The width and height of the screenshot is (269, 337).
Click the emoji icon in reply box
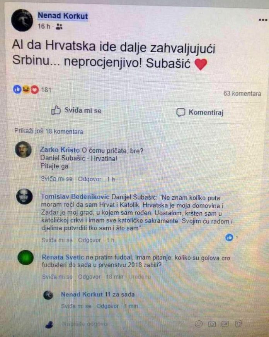coord(198,324)
